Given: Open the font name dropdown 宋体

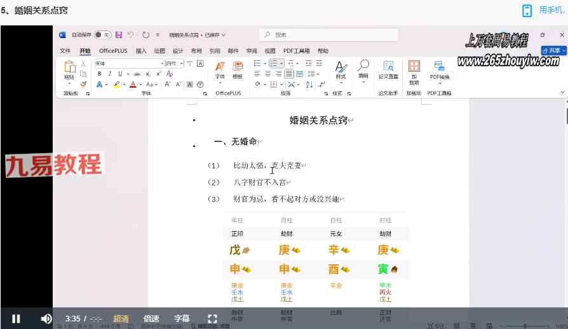Looking at the screenshot, I should coord(128,64).
